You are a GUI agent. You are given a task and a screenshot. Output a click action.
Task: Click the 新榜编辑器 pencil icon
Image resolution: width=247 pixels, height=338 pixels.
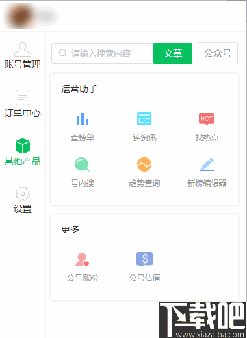click(207, 164)
